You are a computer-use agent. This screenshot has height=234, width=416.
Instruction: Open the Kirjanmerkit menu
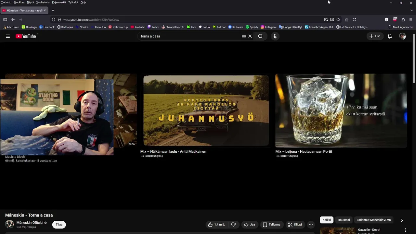(59, 2)
